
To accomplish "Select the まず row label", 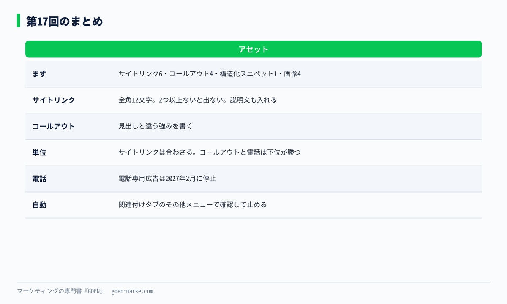I will click(39, 74).
